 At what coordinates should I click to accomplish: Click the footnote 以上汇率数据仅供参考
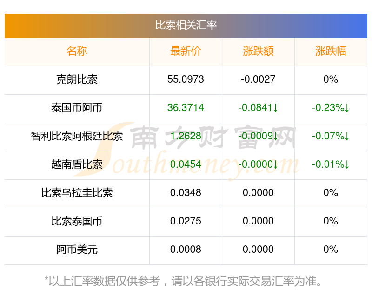coord(104,281)
